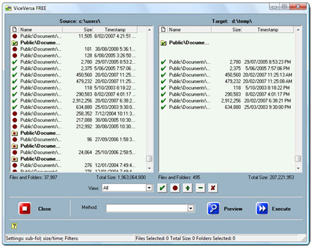Click the red Close stop icon
Image resolution: width=312 pixels, height=247 pixels.
click(25, 208)
